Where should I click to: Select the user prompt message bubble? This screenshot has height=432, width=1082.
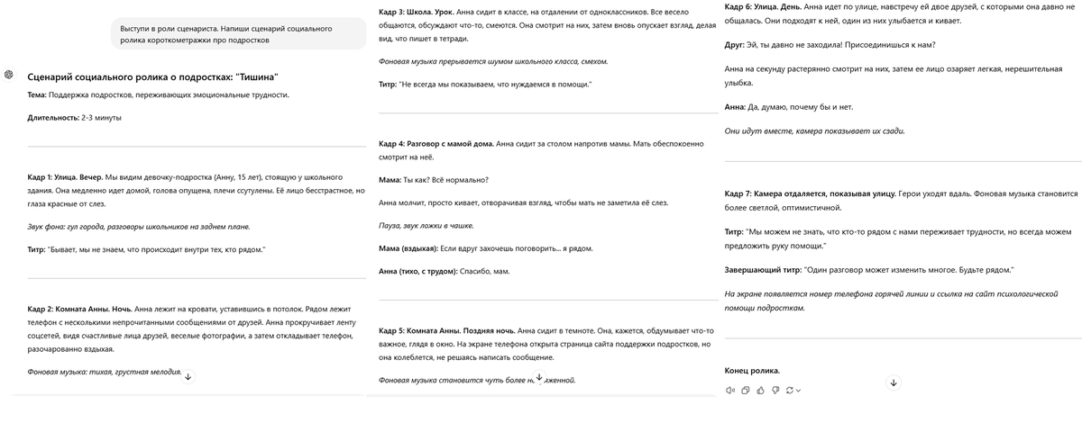(239, 34)
